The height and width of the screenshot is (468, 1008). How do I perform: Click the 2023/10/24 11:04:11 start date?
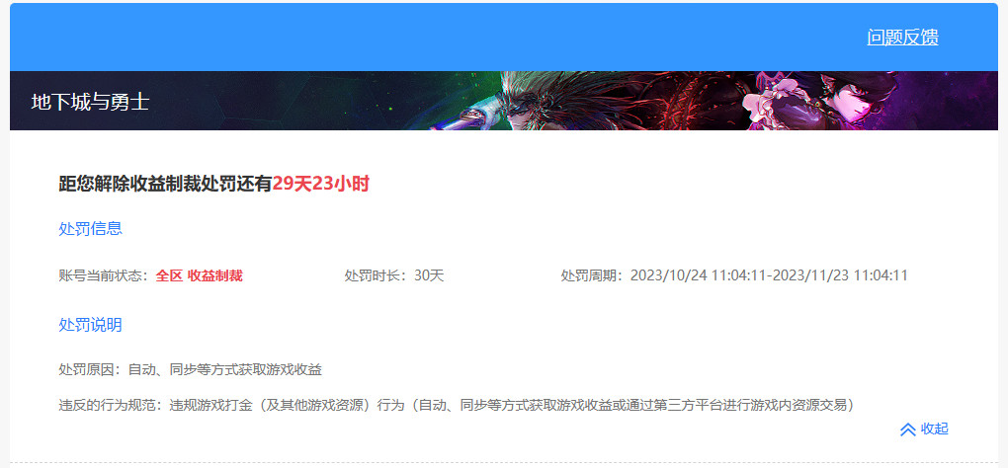pyautogui.click(x=697, y=275)
